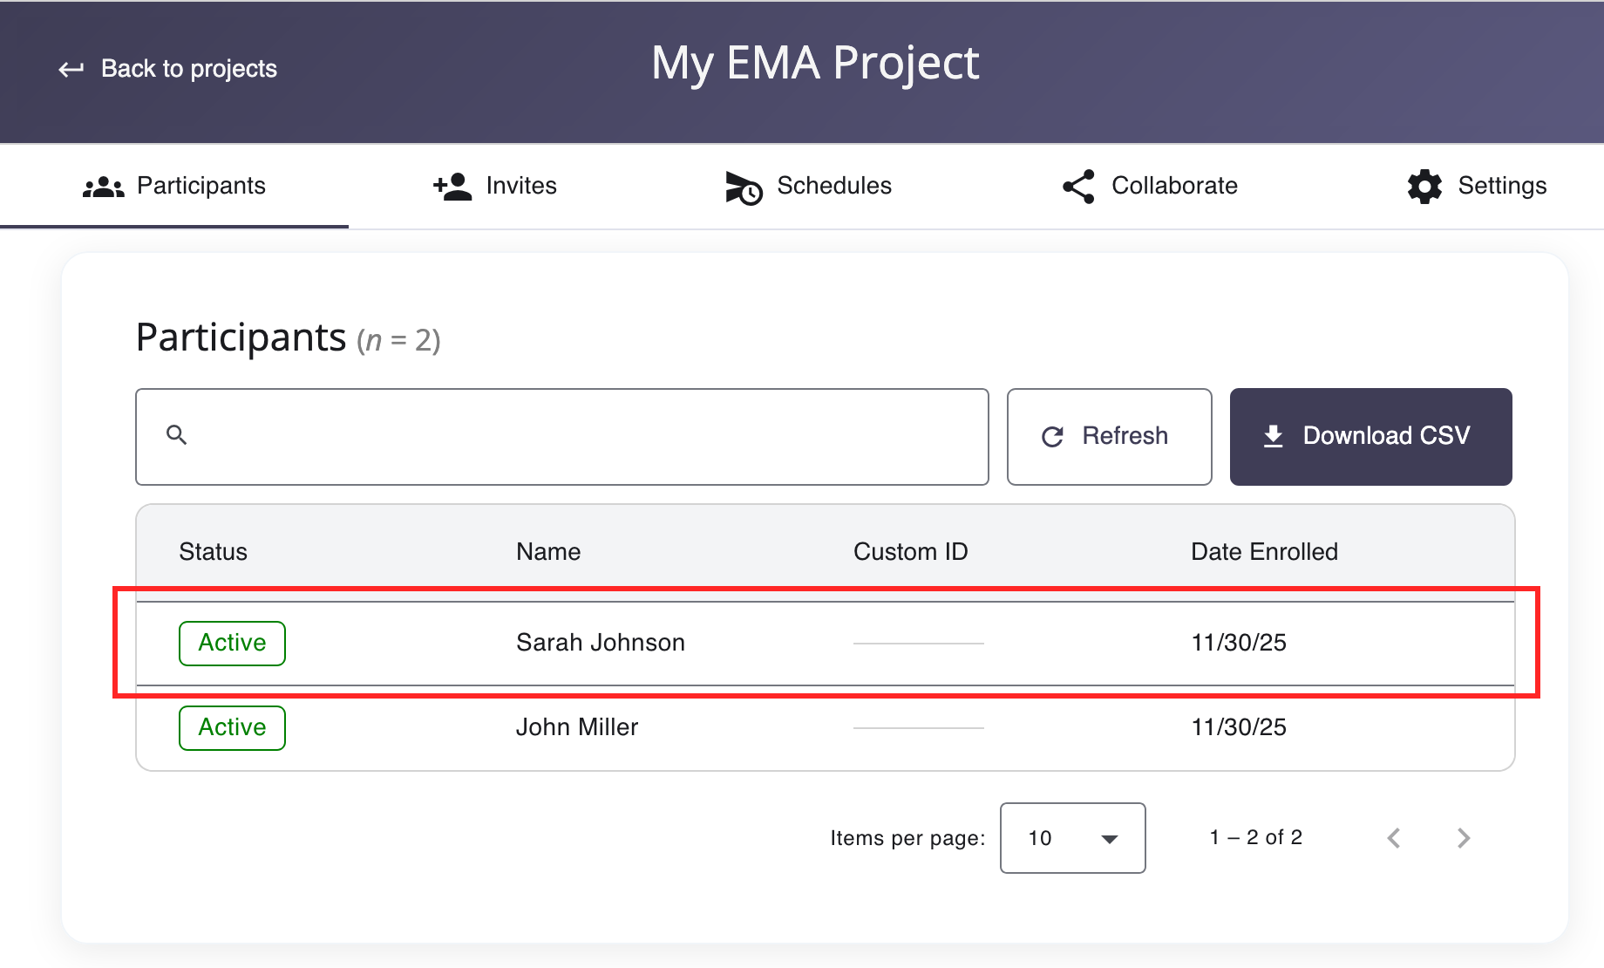This screenshot has height=968, width=1604.
Task: Open John Miller's participant row
Action: tap(576, 727)
